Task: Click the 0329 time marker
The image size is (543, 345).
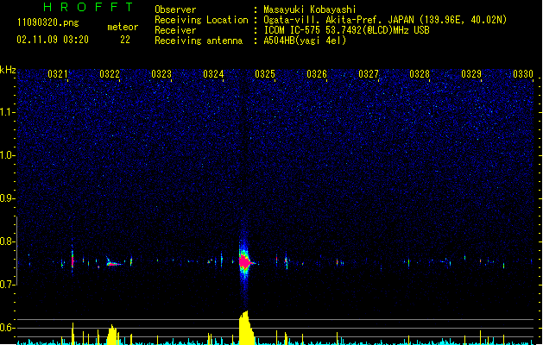Action: pyautogui.click(x=471, y=74)
